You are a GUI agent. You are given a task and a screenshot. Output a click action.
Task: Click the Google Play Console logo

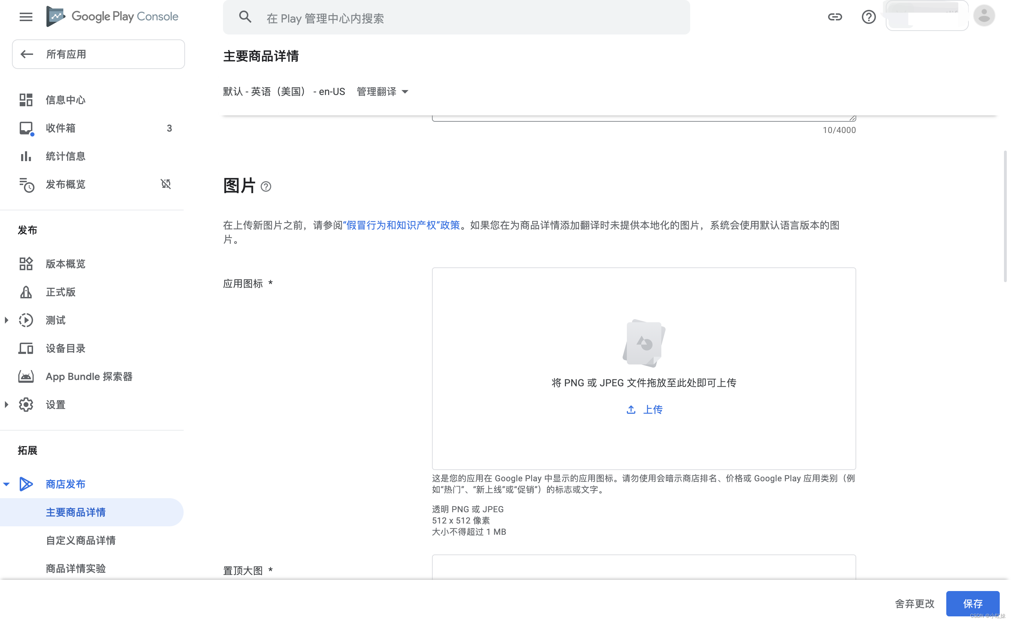[x=113, y=16]
